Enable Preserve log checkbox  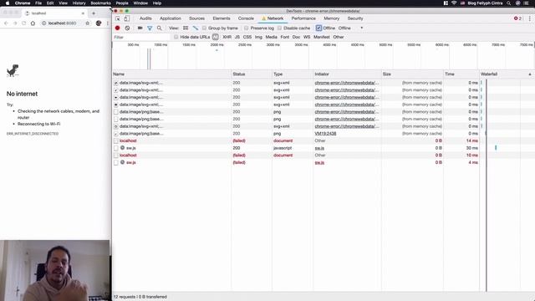(247, 28)
